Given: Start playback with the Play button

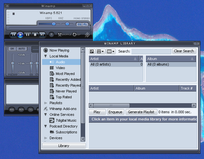Looking at the screenshot, I should click(x=20, y=35).
